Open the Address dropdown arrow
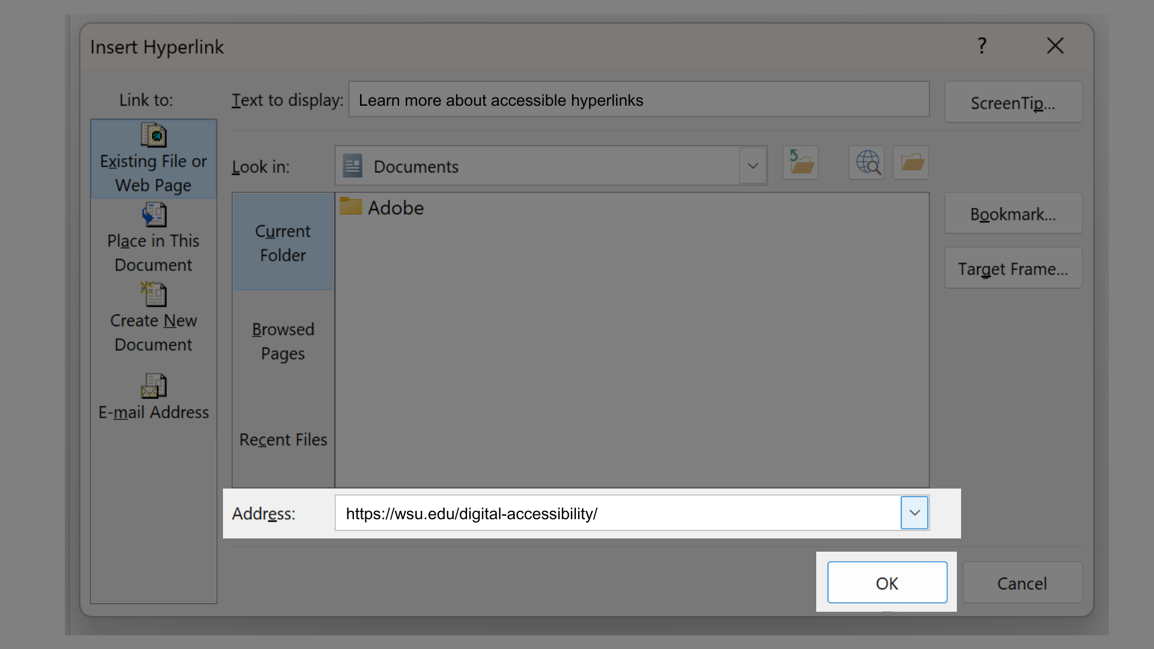 tap(914, 513)
